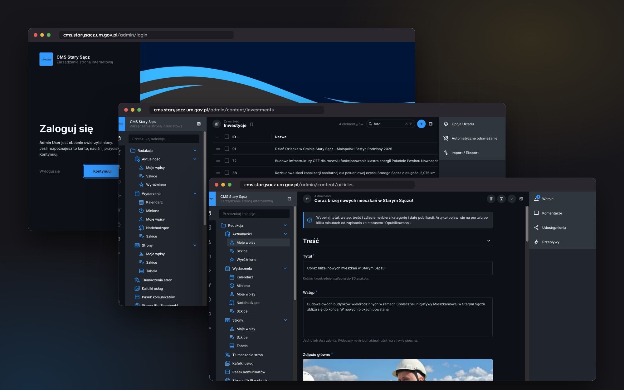The height and width of the screenshot is (390, 624).
Task: Open Udostępnienia in the article side panel
Action: [x=562, y=227]
